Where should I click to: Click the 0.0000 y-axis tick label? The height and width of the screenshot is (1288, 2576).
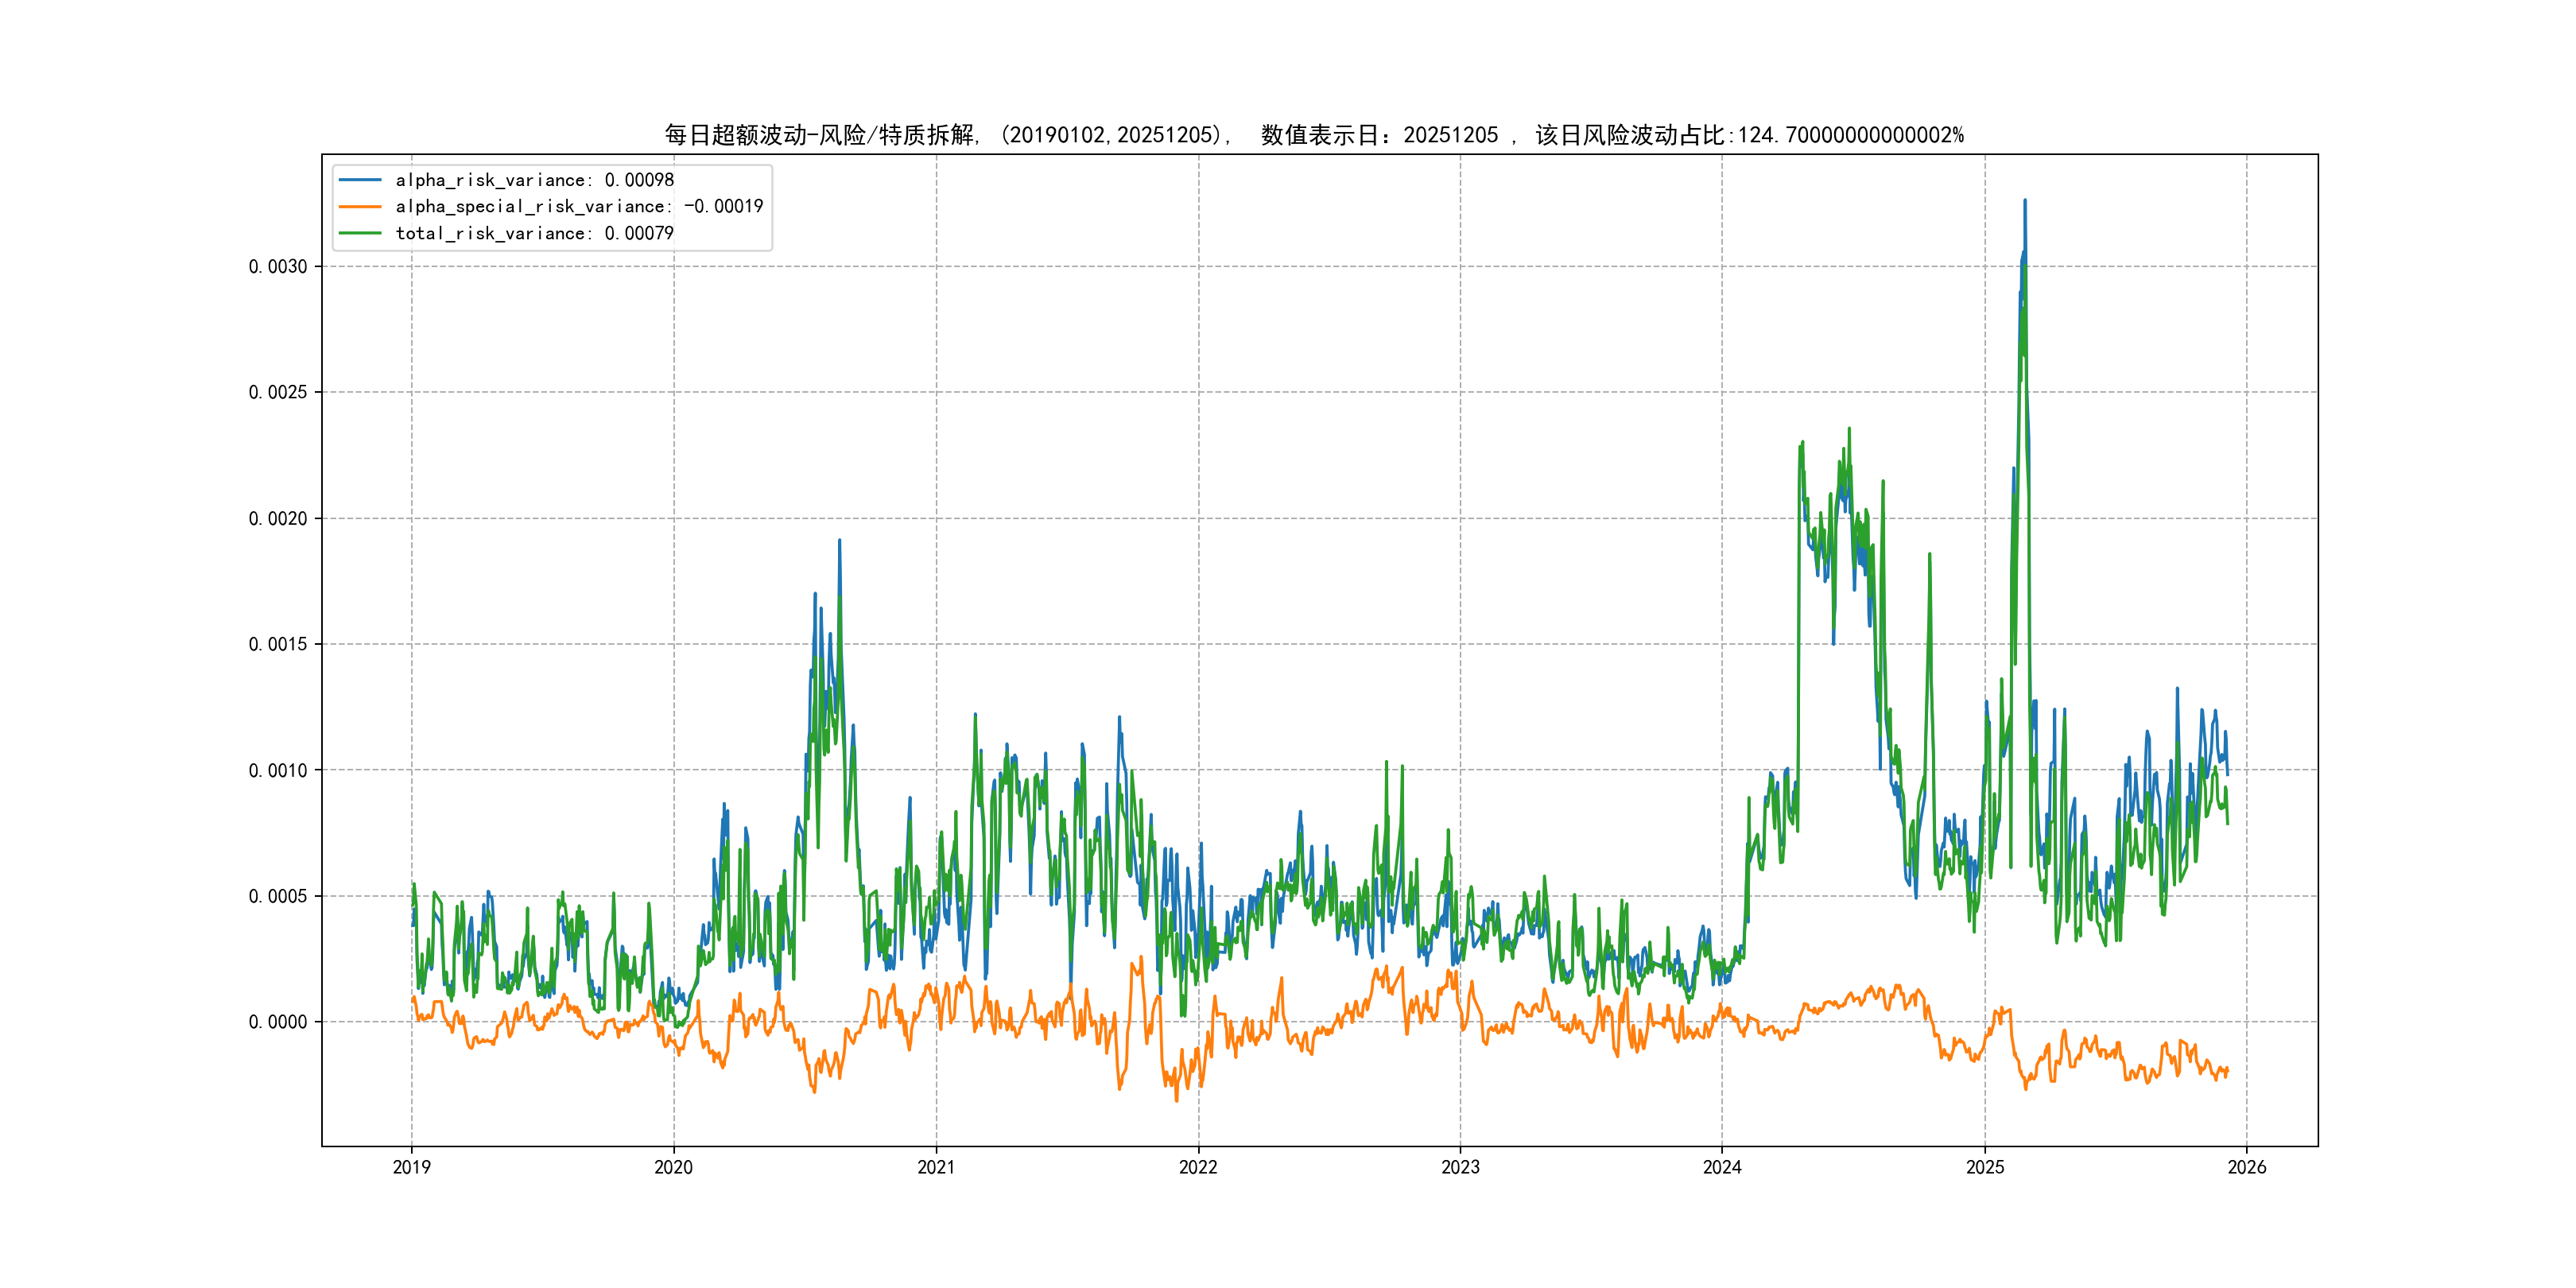pyautogui.click(x=278, y=1021)
